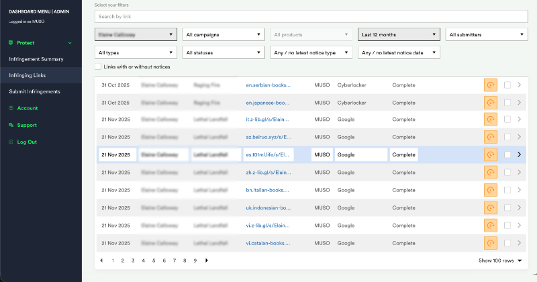The height and width of the screenshot is (282, 537).
Task: Open details arrow for es.101ml.life row
Action: (x=519, y=154)
